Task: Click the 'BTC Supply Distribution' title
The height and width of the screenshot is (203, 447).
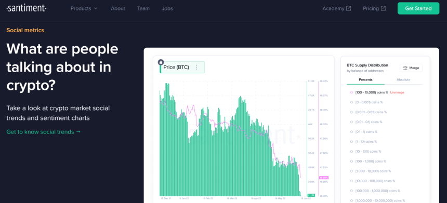Action: pos(367,65)
